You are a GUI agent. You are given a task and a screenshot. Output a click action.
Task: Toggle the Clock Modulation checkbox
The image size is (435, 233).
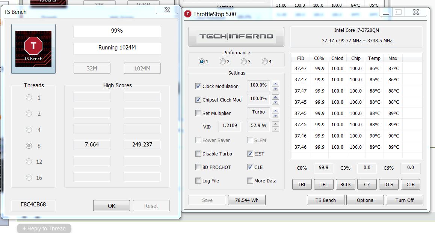coord(198,86)
